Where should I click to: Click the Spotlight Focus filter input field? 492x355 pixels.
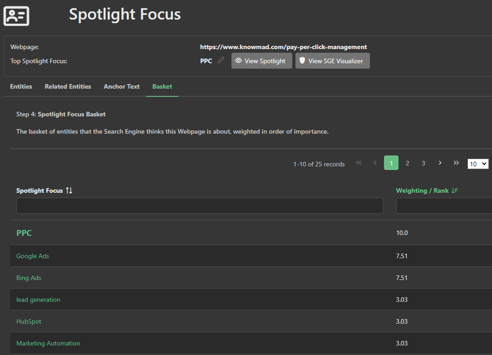pyautogui.click(x=200, y=206)
